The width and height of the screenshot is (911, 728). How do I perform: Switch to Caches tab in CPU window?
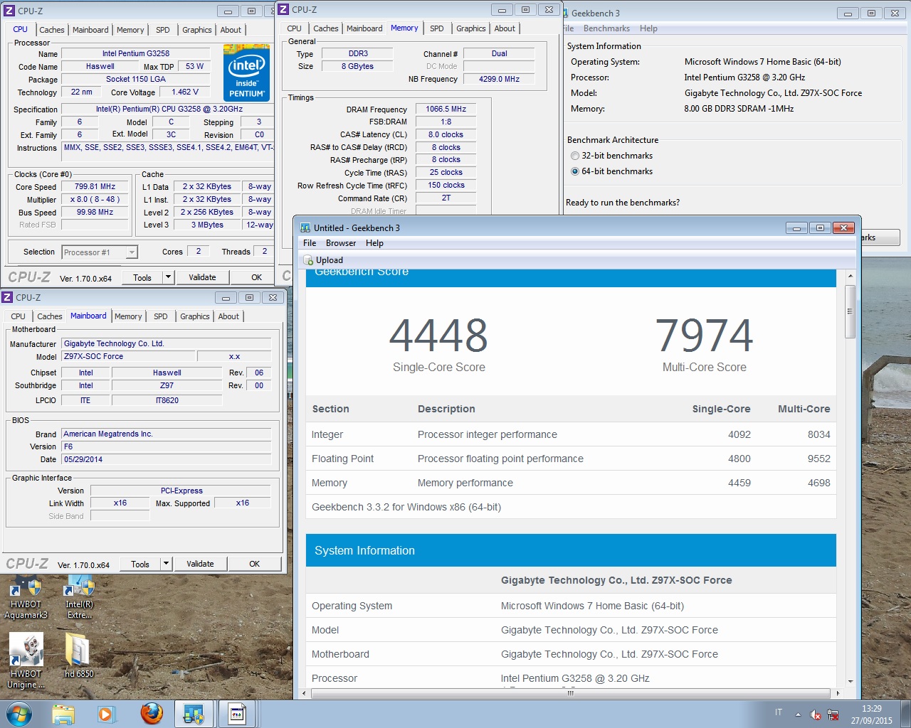pyautogui.click(x=52, y=30)
